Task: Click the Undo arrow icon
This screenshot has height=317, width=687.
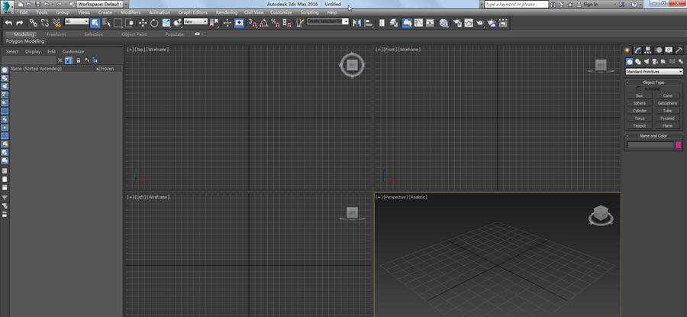Action: 8,23
